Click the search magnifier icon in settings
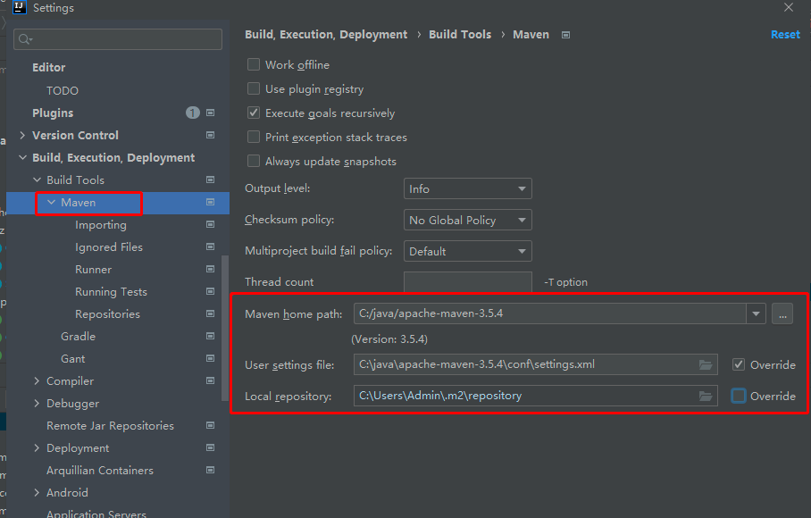Viewport: 811px width, 518px height. 25,39
